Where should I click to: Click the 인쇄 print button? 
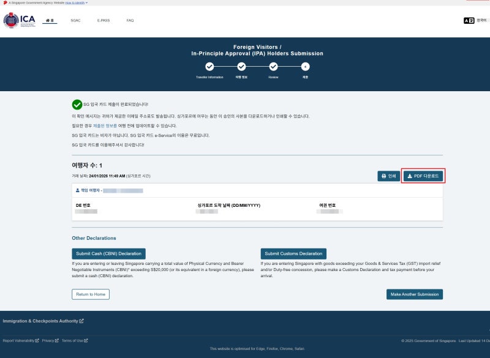click(x=389, y=176)
